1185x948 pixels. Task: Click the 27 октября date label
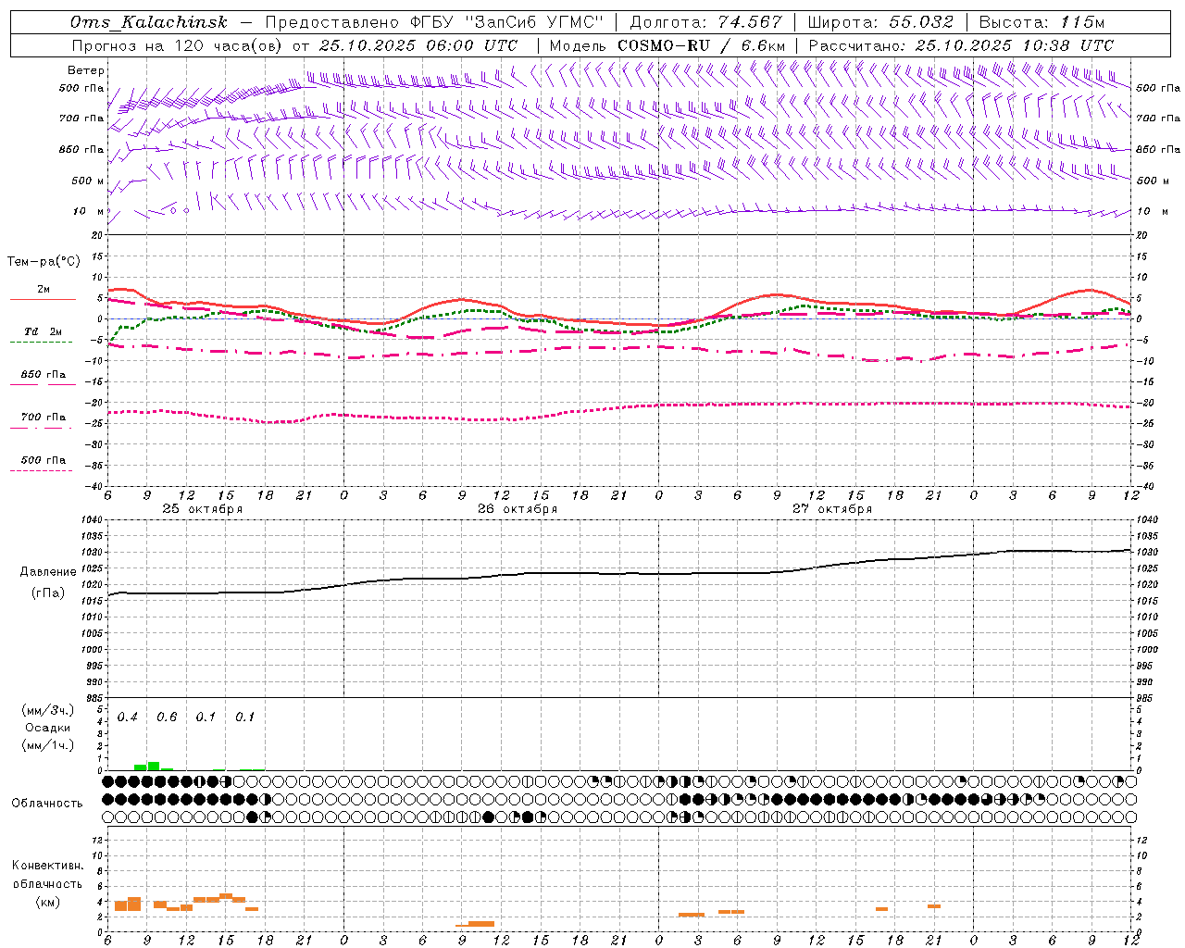(x=832, y=509)
